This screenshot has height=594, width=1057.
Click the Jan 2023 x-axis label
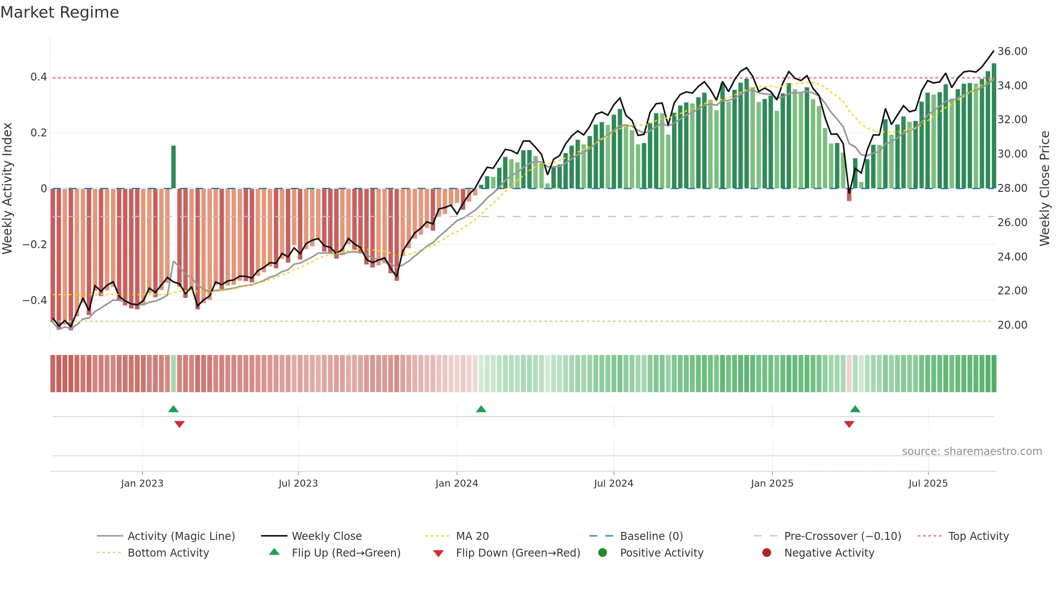142,483
